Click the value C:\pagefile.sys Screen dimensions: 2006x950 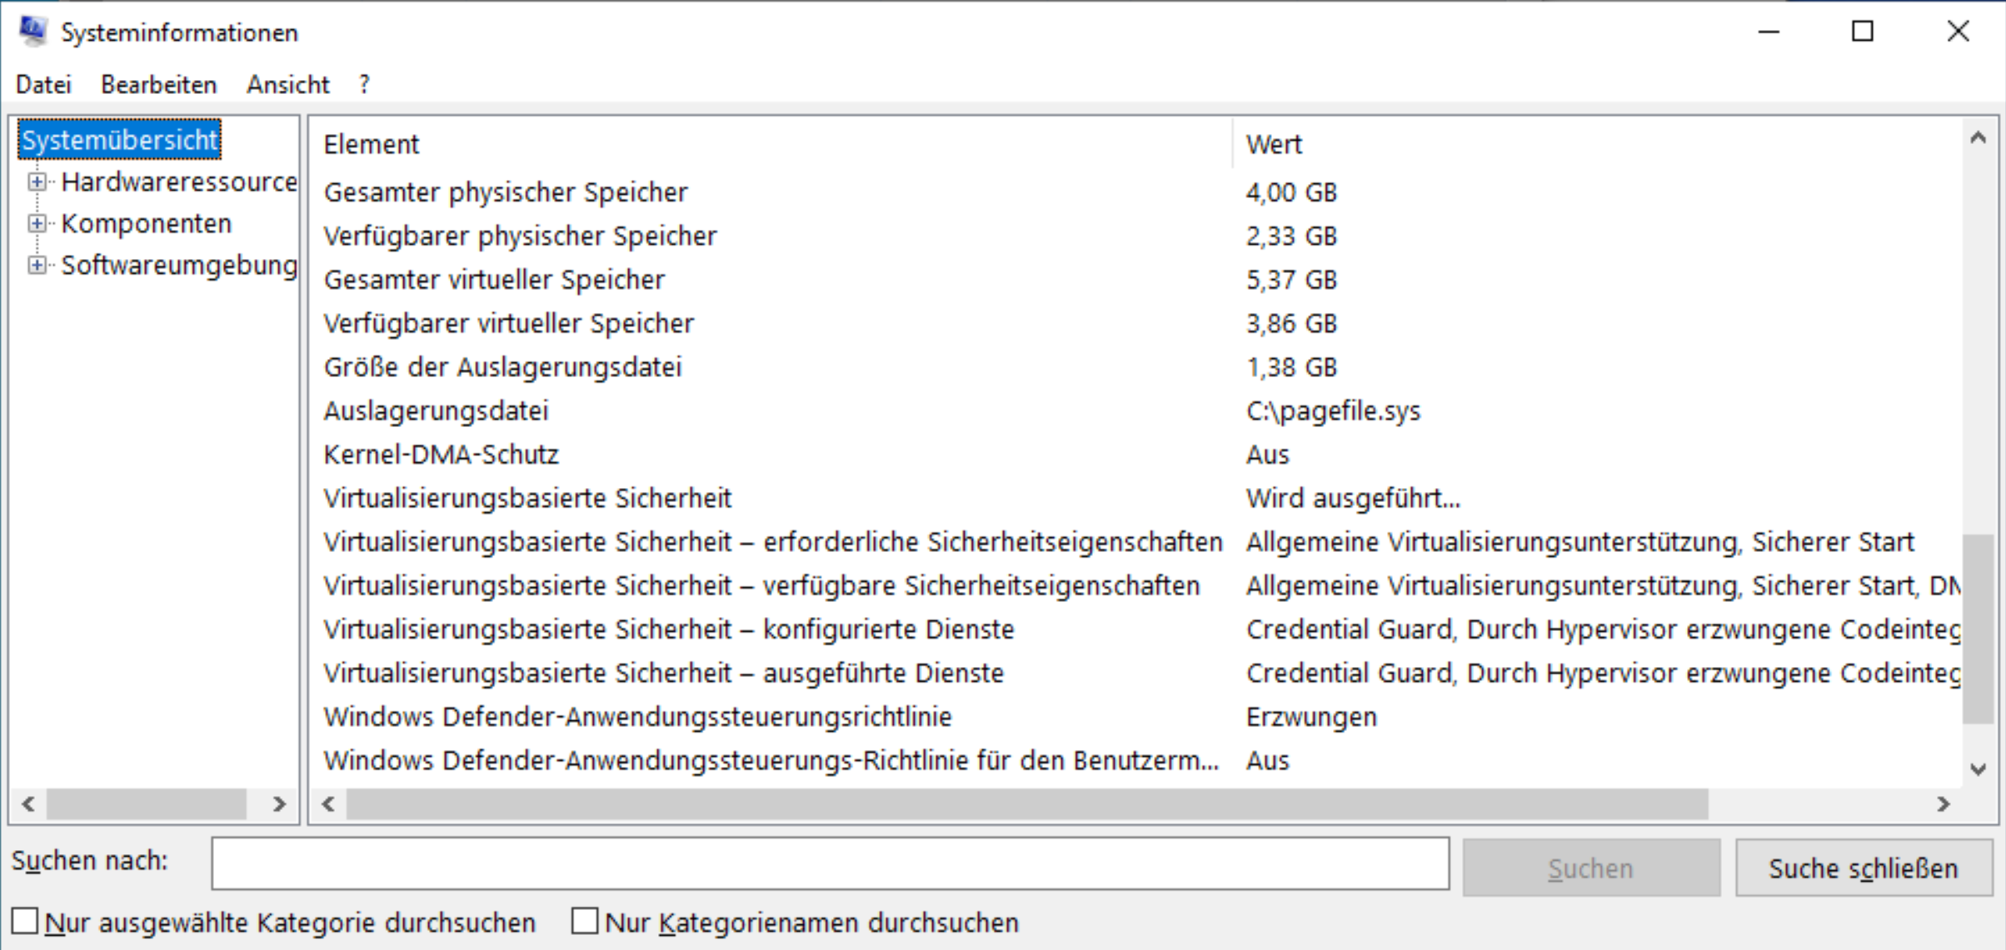point(1333,411)
